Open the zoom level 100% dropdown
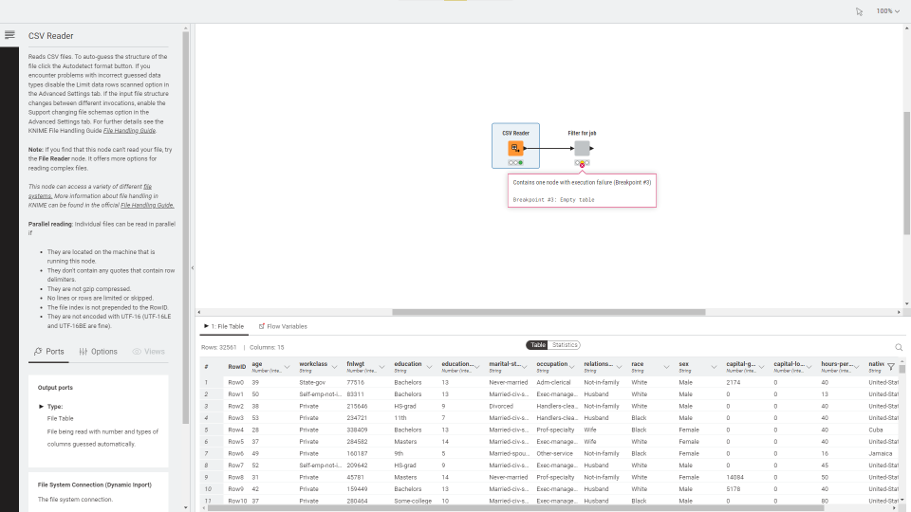911x512 pixels. [x=887, y=11]
